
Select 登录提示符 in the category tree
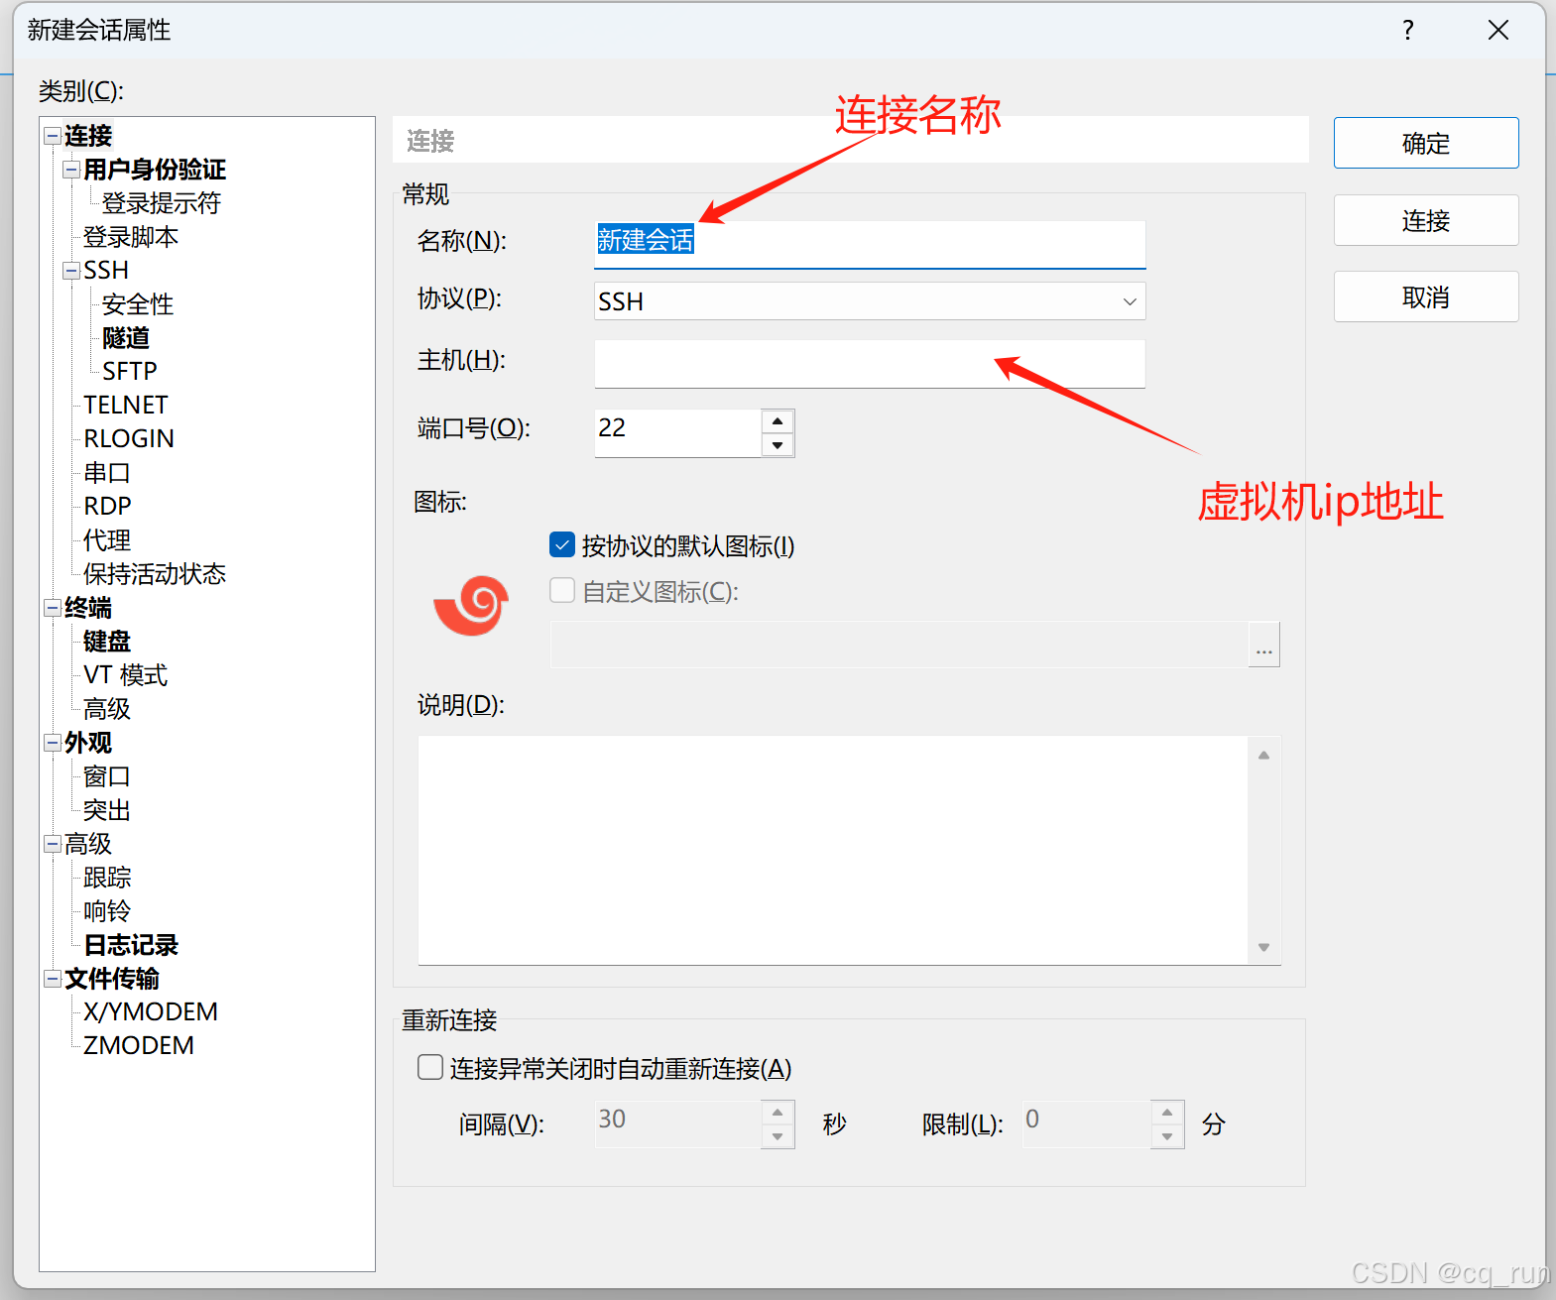point(161,203)
